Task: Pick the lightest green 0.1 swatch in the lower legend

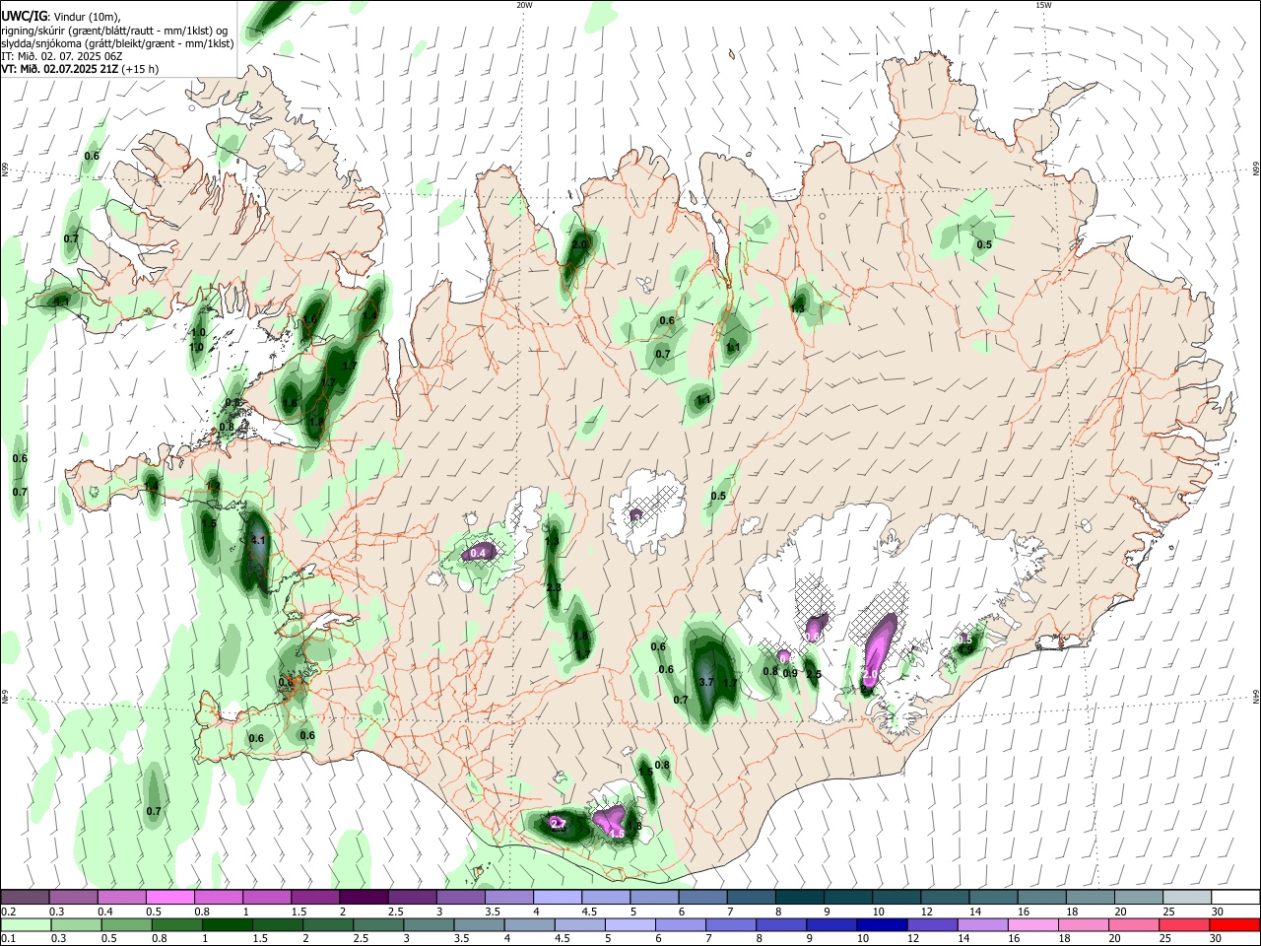Action: (x=26, y=924)
